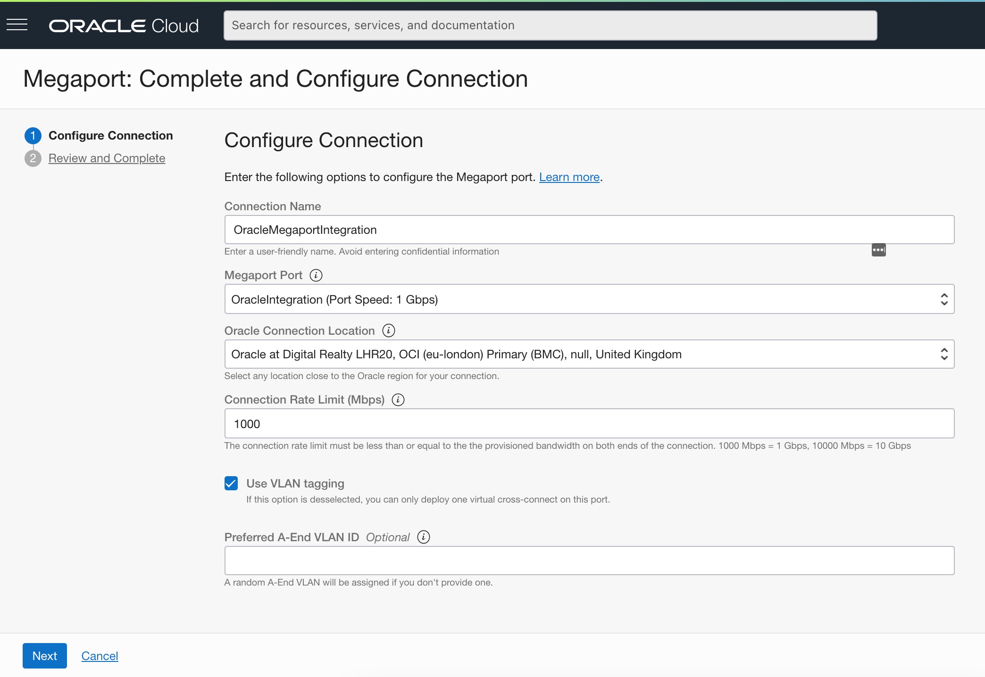Click the Connection Name input field
This screenshot has height=677, width=985.
coord(589,230)
